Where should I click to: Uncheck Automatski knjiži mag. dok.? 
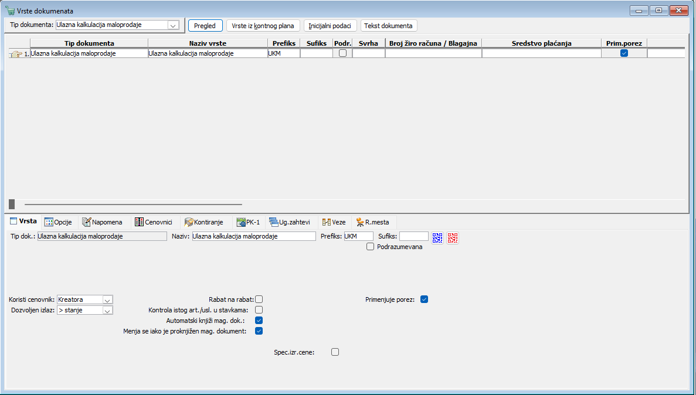click(x=259, y=321)
